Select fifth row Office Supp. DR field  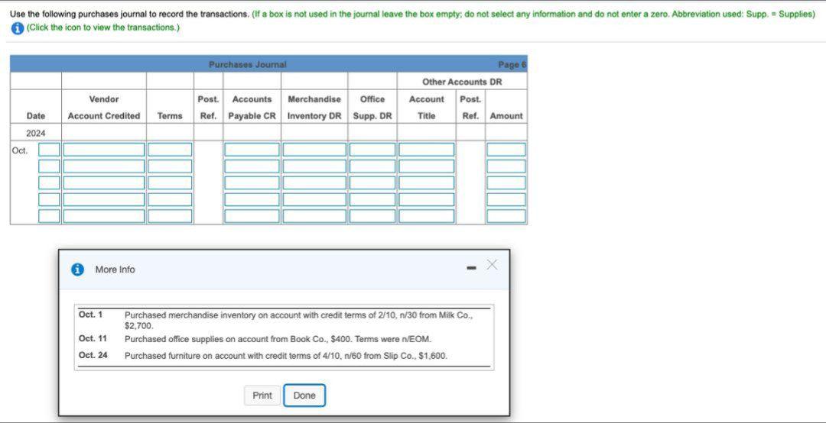[x=372, y=216]
